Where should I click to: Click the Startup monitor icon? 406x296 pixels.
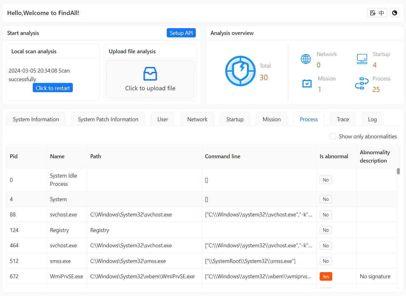point(362,59)
